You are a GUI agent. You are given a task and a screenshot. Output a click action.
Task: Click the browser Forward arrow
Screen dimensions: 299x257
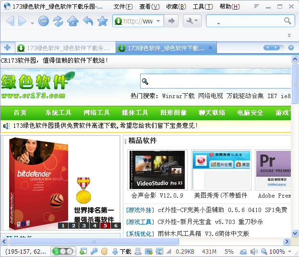click(22, 21)
